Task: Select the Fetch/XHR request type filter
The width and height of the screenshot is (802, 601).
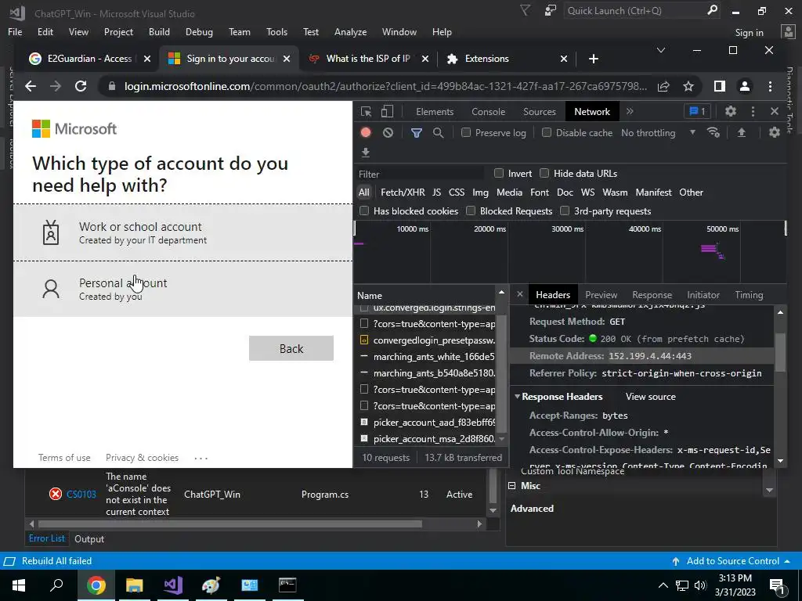Action: click(403, 193)
